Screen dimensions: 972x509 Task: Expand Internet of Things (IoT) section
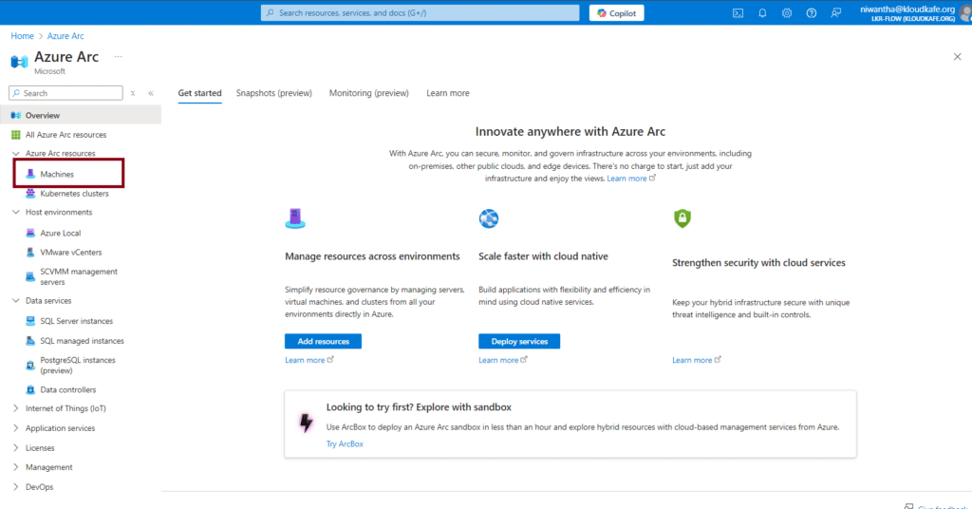[x=16, y=408]
